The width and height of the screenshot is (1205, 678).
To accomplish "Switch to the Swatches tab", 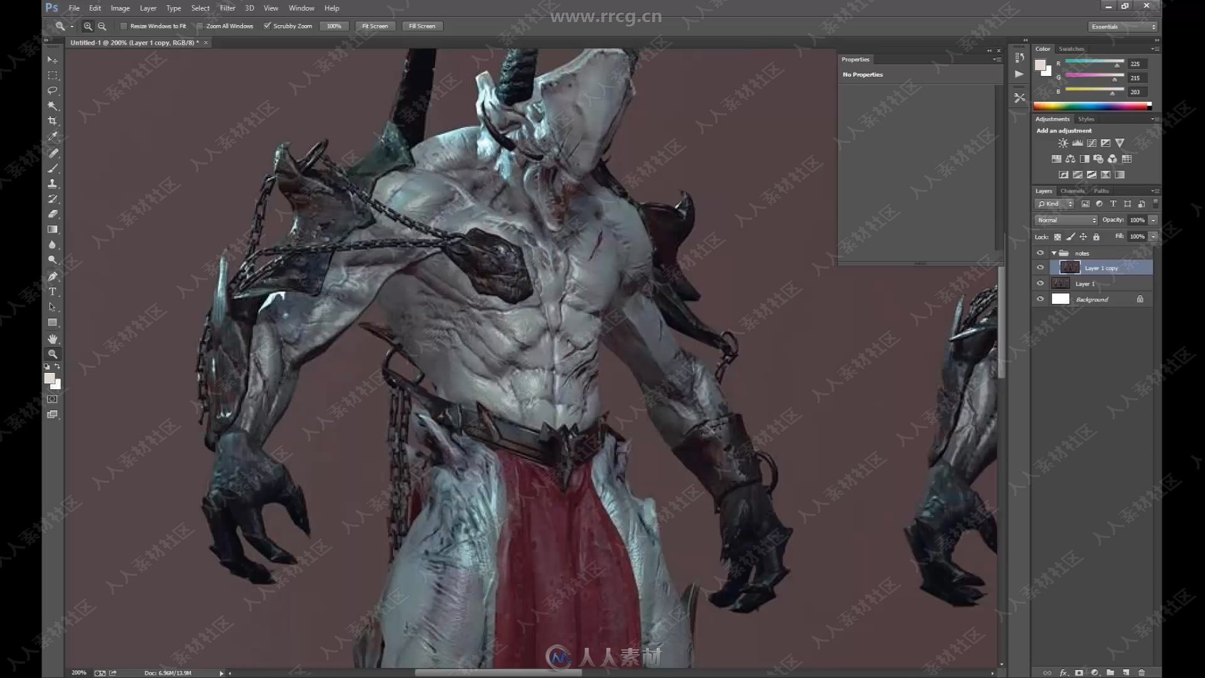I will click(1071, 49).
